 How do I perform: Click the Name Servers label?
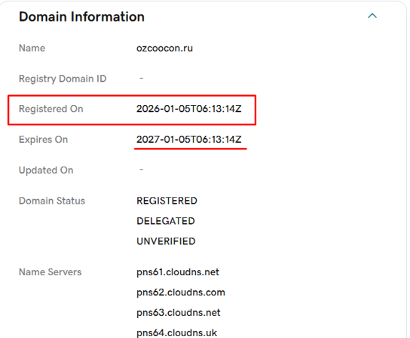tap(50, 272)
